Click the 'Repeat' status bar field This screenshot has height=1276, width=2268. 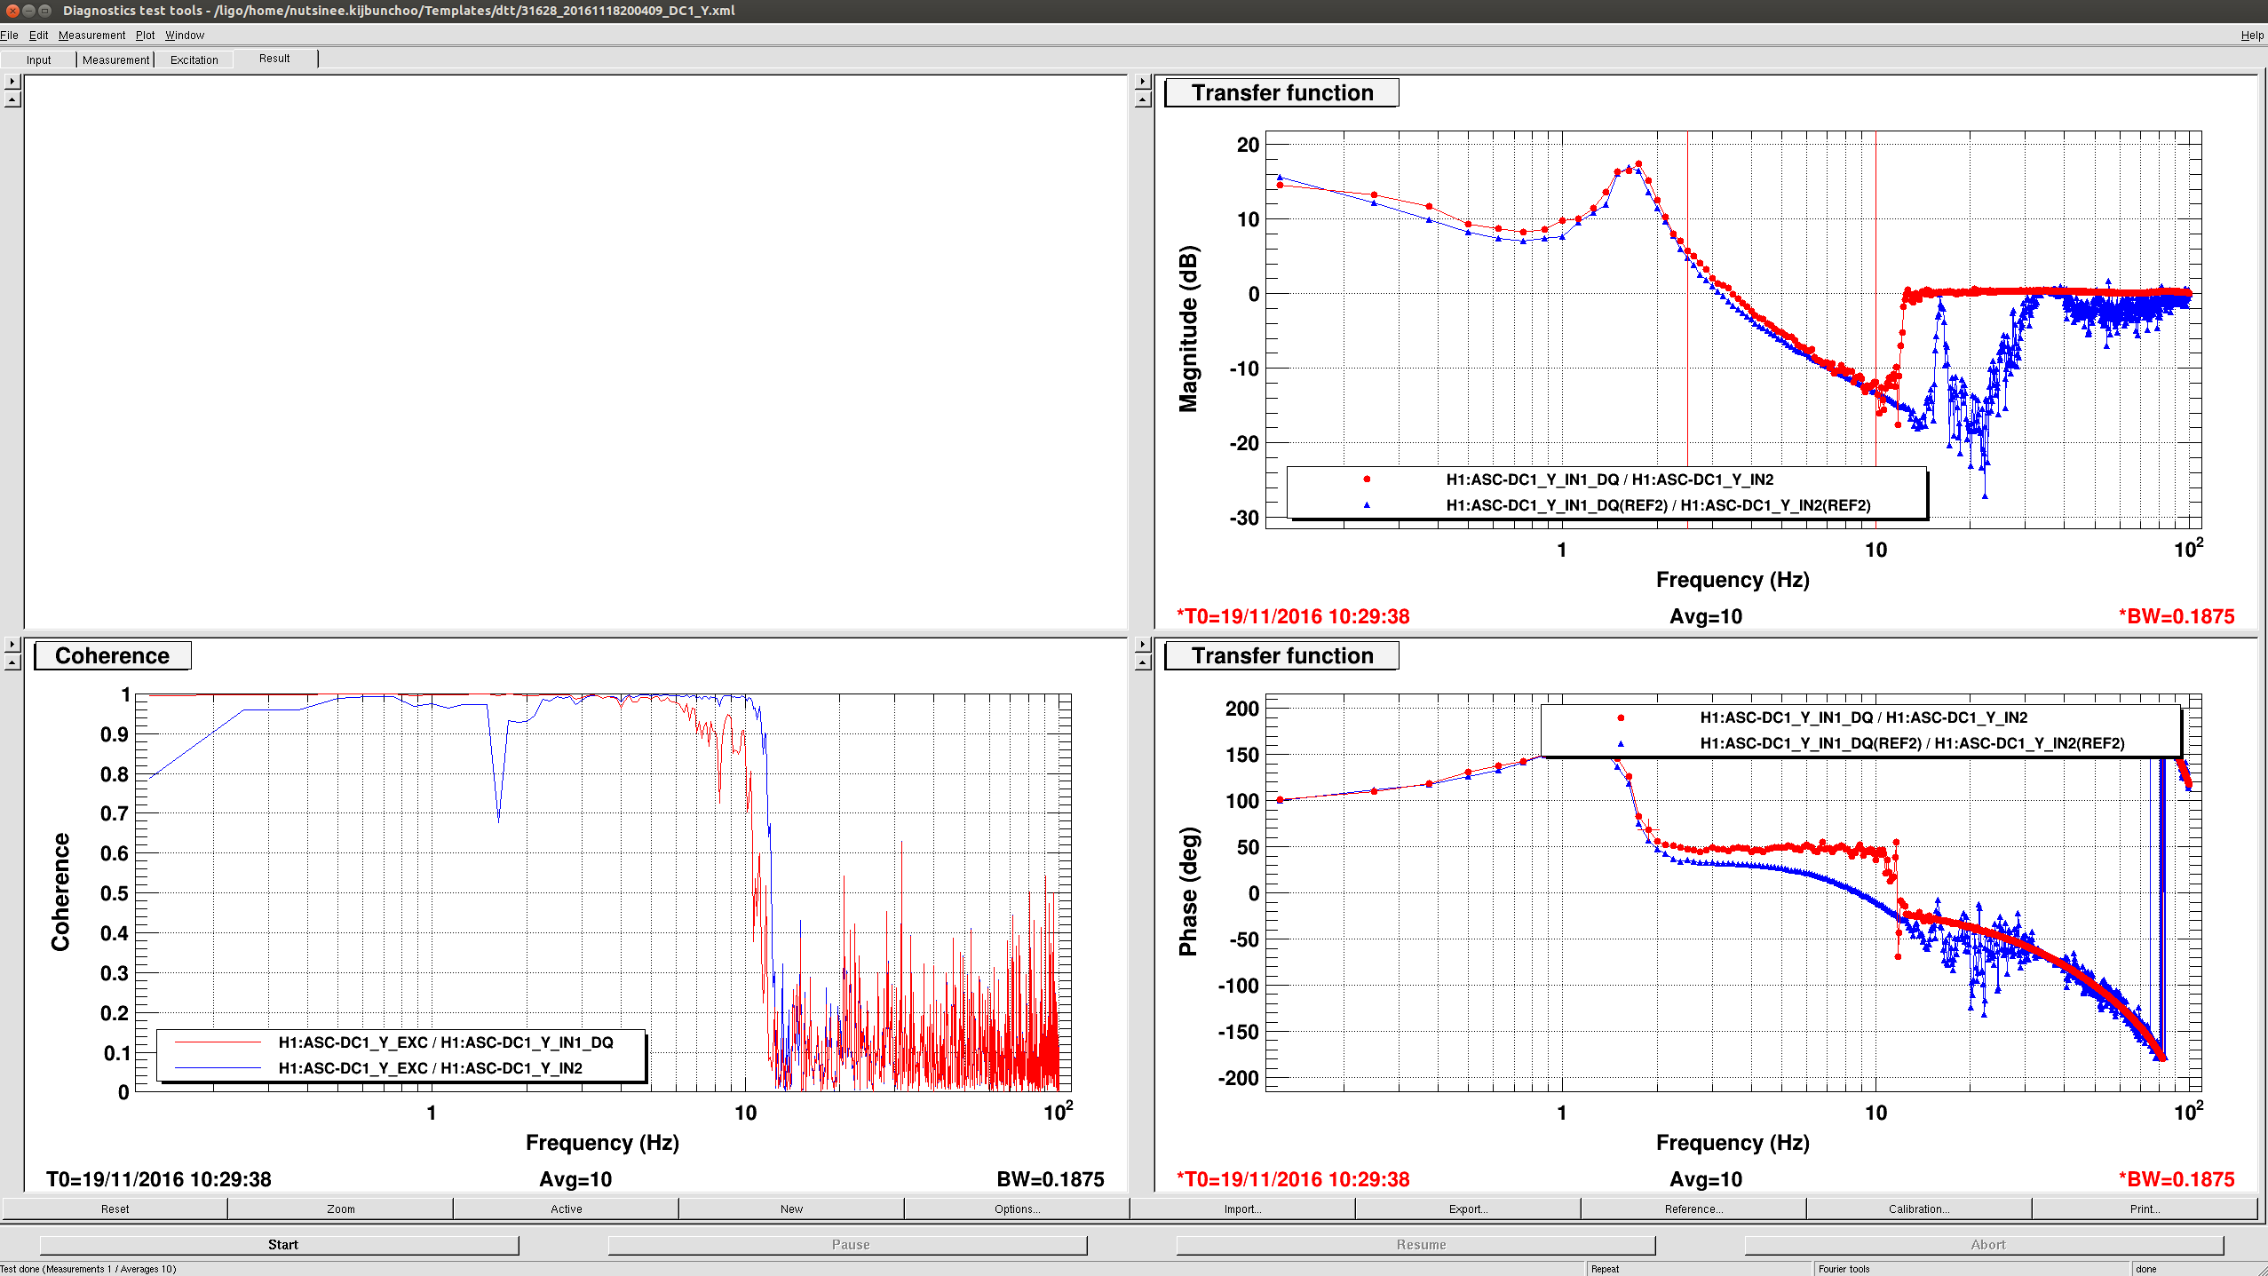1698,1269
